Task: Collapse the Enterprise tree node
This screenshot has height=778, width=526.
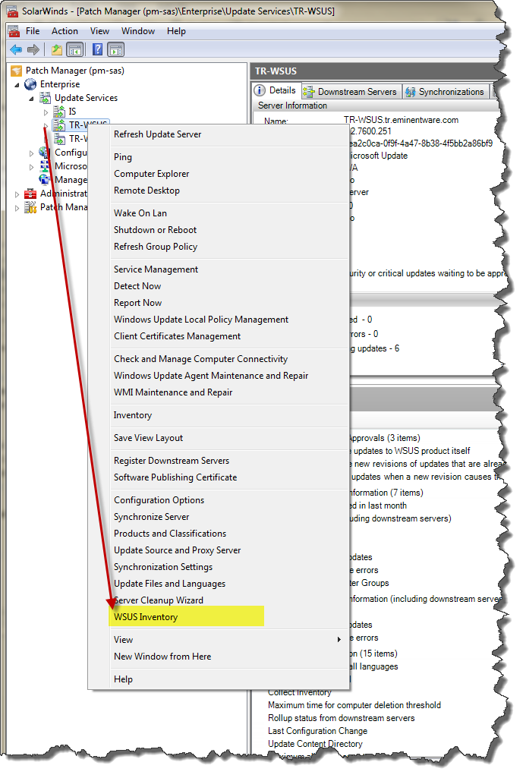Action: pyautogui.click(x=17, y=85)
